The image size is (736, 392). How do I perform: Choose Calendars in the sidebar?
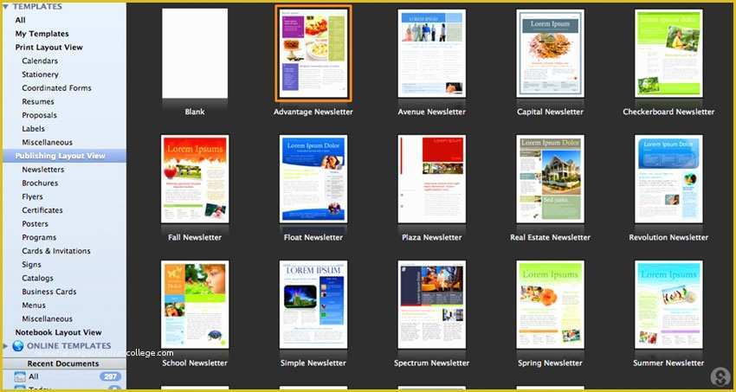click(x=40, y=61)
